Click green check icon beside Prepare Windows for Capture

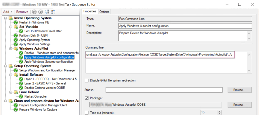[16, 110]
